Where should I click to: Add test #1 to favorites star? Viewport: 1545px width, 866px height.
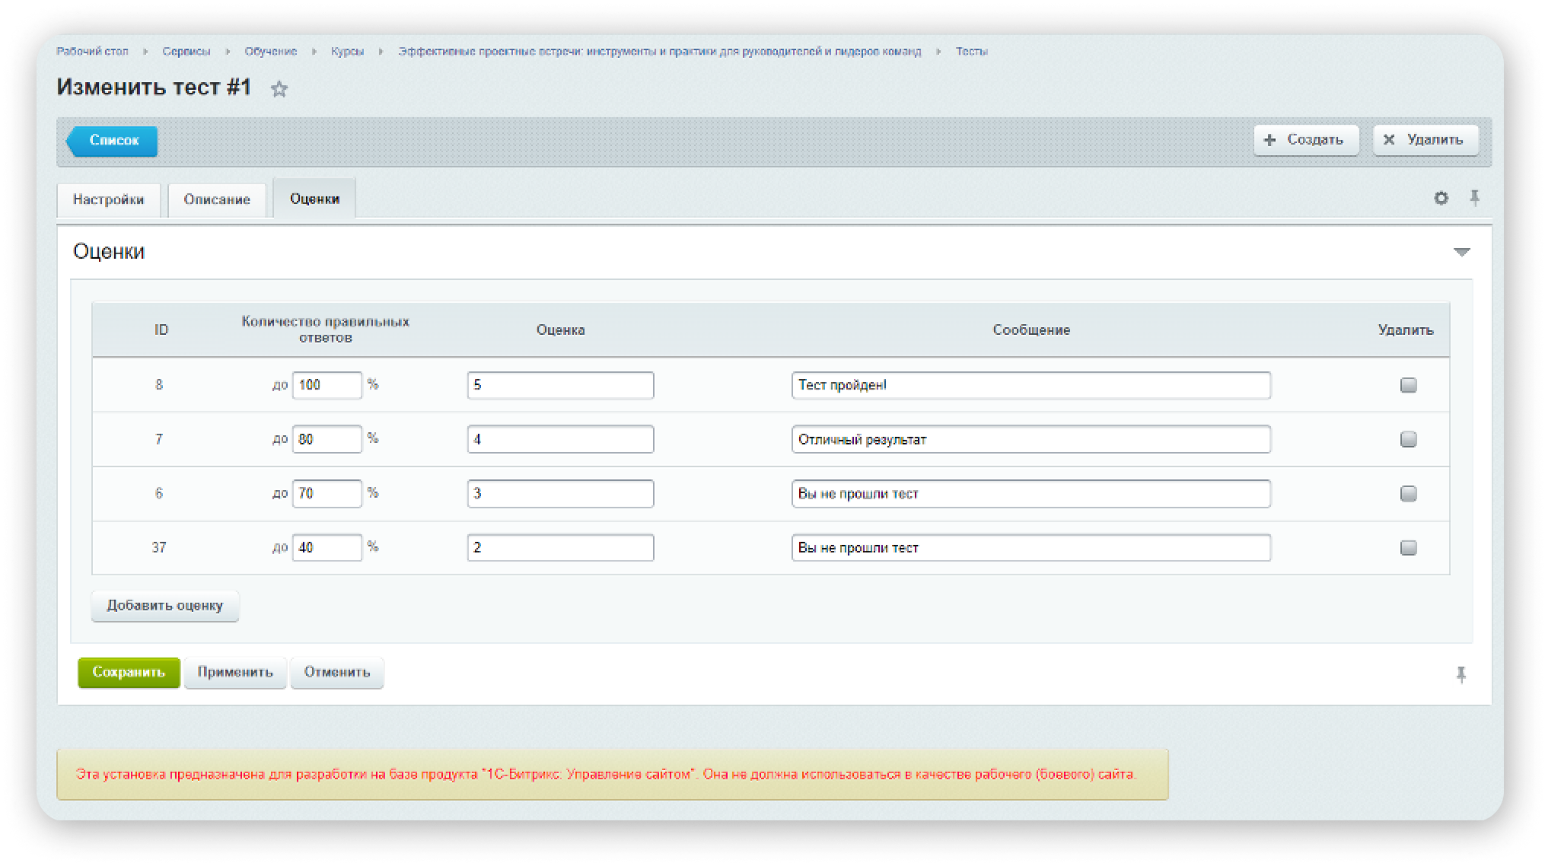279,89
